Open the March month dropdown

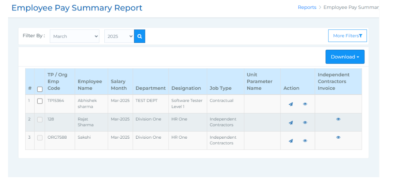(x=75, y=36)
